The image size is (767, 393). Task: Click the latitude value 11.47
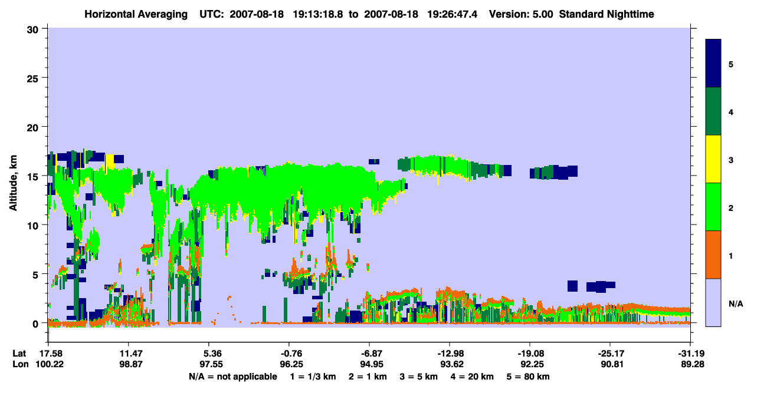click(x=128, y=354)
